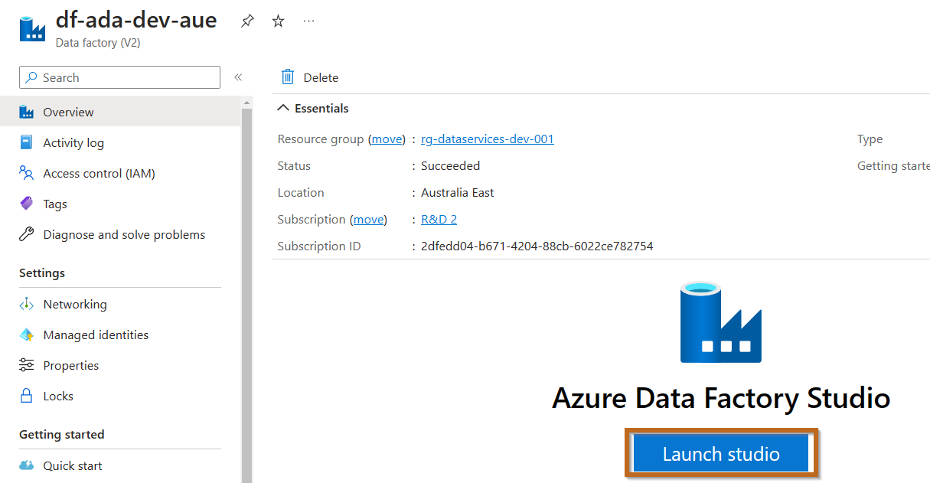The image size is (930, 483).
Task: Click the Networking icon
Action: (x=27, y=304)
